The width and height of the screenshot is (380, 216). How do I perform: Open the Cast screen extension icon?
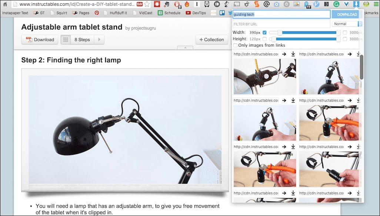point(237,4)
